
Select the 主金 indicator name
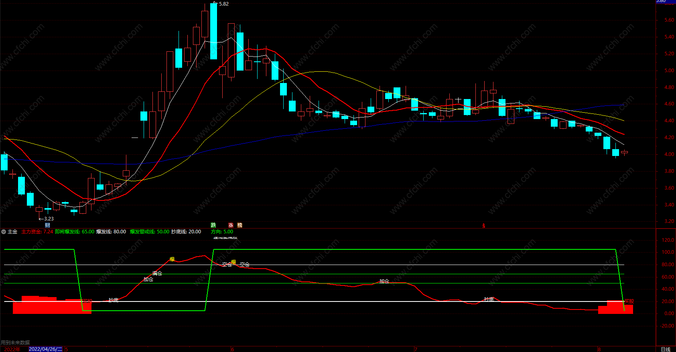pos(12,232)
